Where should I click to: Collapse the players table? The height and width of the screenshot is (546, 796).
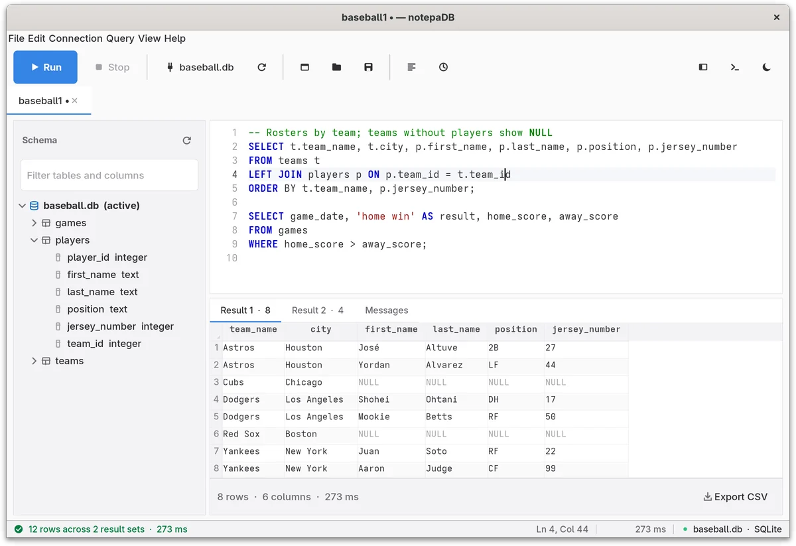pos(34,240)
